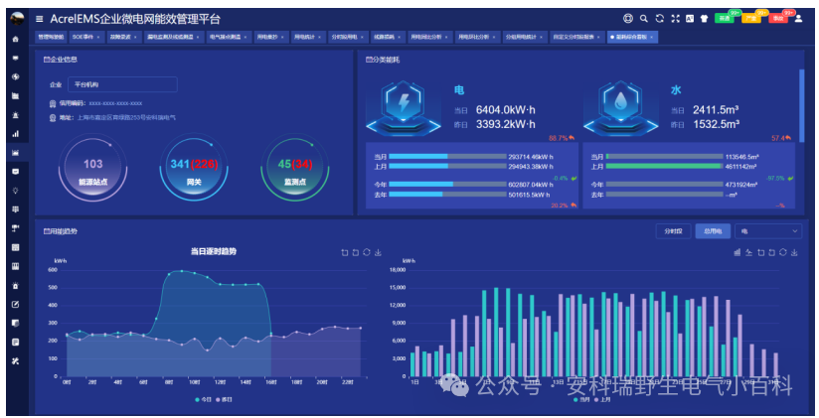
Task: Open the wrench tools sidebar icon
Action: 15,361
